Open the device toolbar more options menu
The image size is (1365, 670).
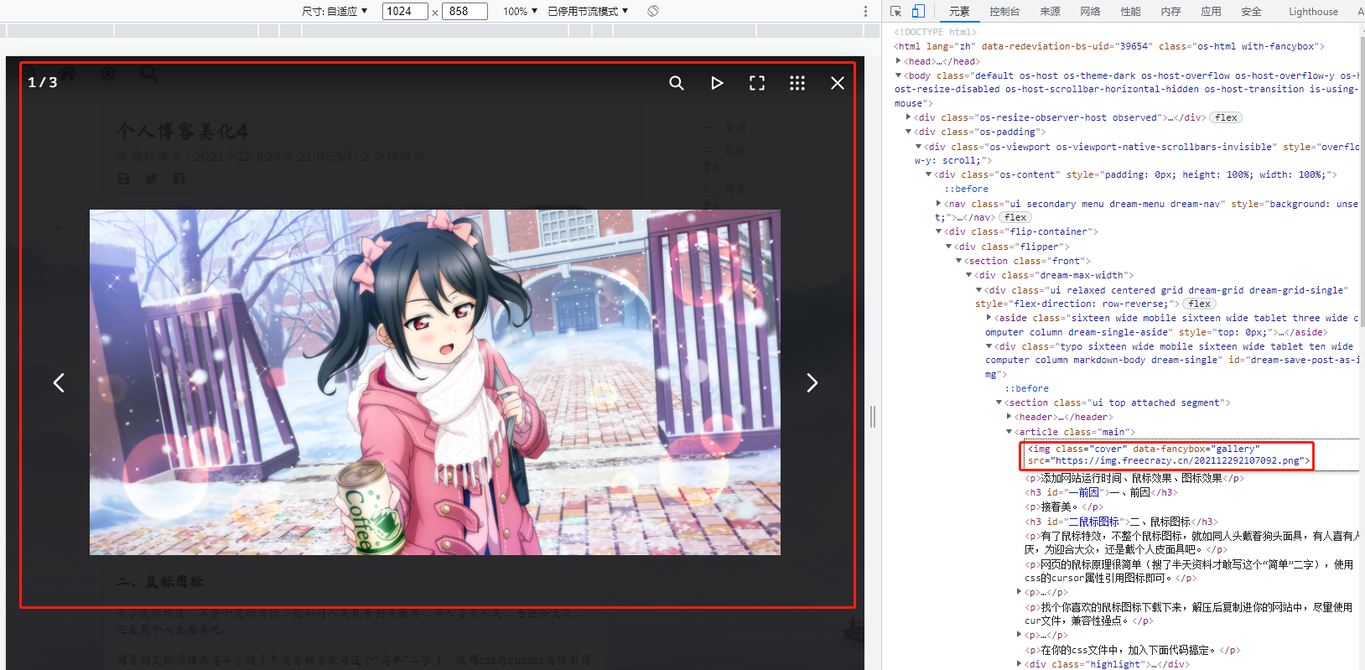click(865, 11)
